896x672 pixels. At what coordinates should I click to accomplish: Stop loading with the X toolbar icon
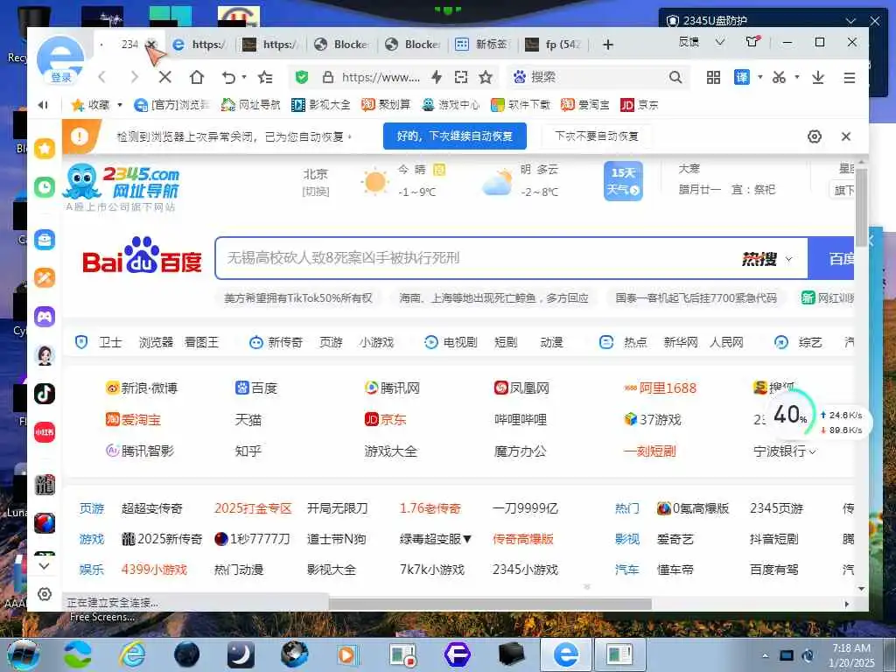[164, 77]
